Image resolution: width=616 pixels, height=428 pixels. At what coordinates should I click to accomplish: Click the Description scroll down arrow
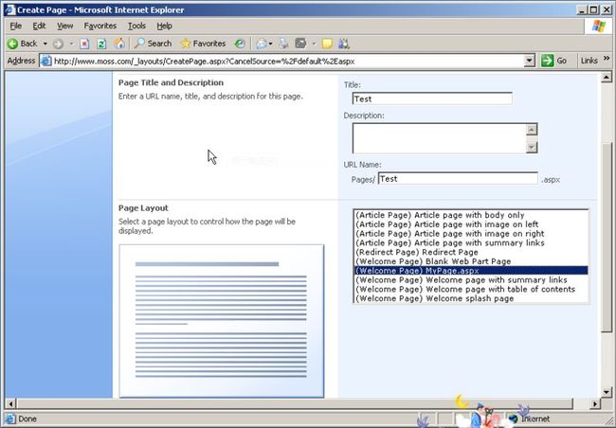click(x=532, y=148)
